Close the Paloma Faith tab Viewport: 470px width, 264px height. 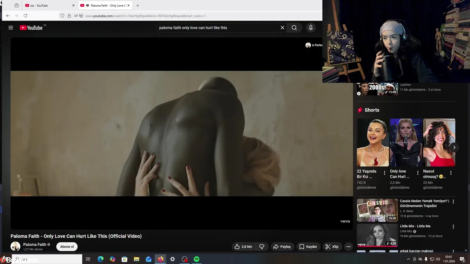pyautogui.click(x=129, y=5)
